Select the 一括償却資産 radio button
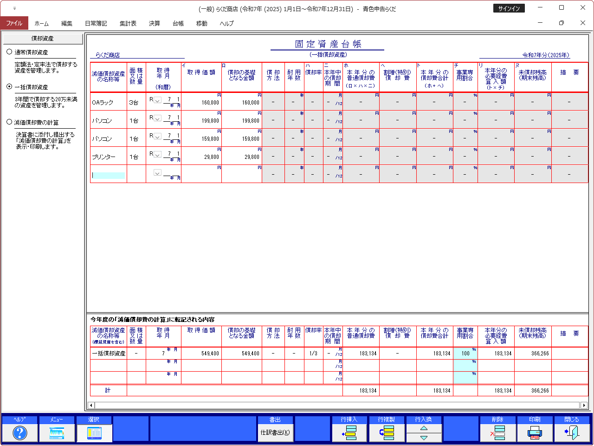 pos(9,87)
